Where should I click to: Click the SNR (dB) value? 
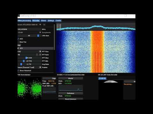(x=54, y=83)
